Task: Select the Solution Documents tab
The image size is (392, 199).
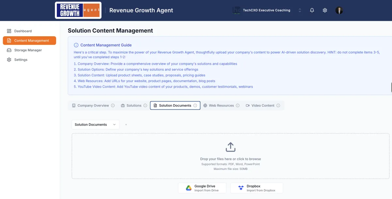Action: 175,106
